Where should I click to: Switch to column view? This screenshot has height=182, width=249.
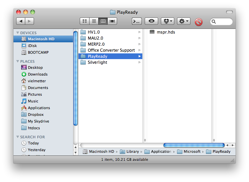(x=103, y=21)
